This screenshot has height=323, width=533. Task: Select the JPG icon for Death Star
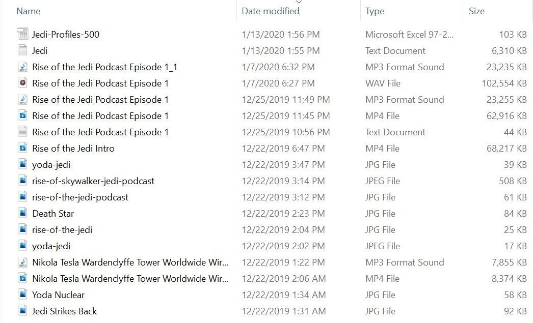pyautogui.click(x=22, y=213)
